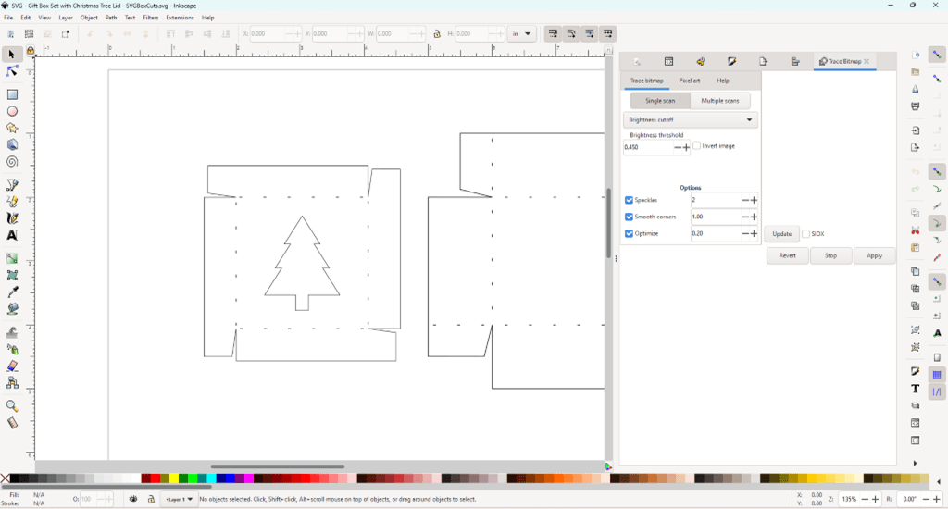Open the units dropdown showing 'in'
Viewport: 948px width, 509px height.
click(522, 34)
